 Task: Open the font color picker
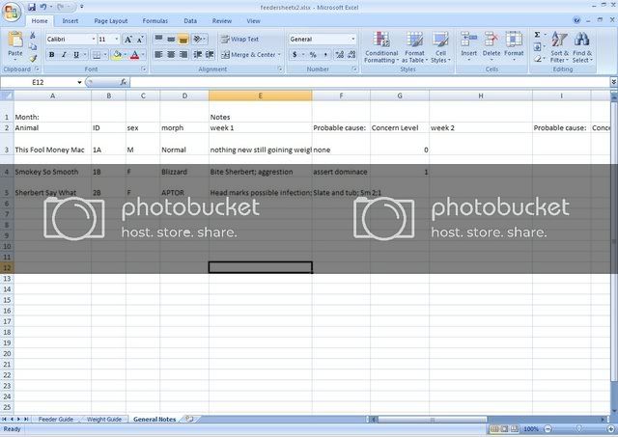pyautogui.click(x=142, y=55)
